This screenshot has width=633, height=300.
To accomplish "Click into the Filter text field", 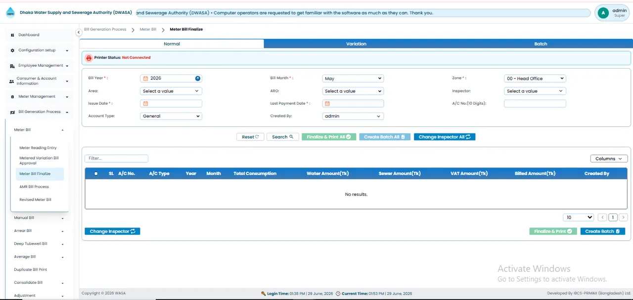I will 116,159.
